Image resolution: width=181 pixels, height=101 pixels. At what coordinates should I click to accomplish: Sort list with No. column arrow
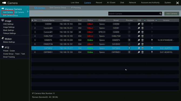click(32, 20)
